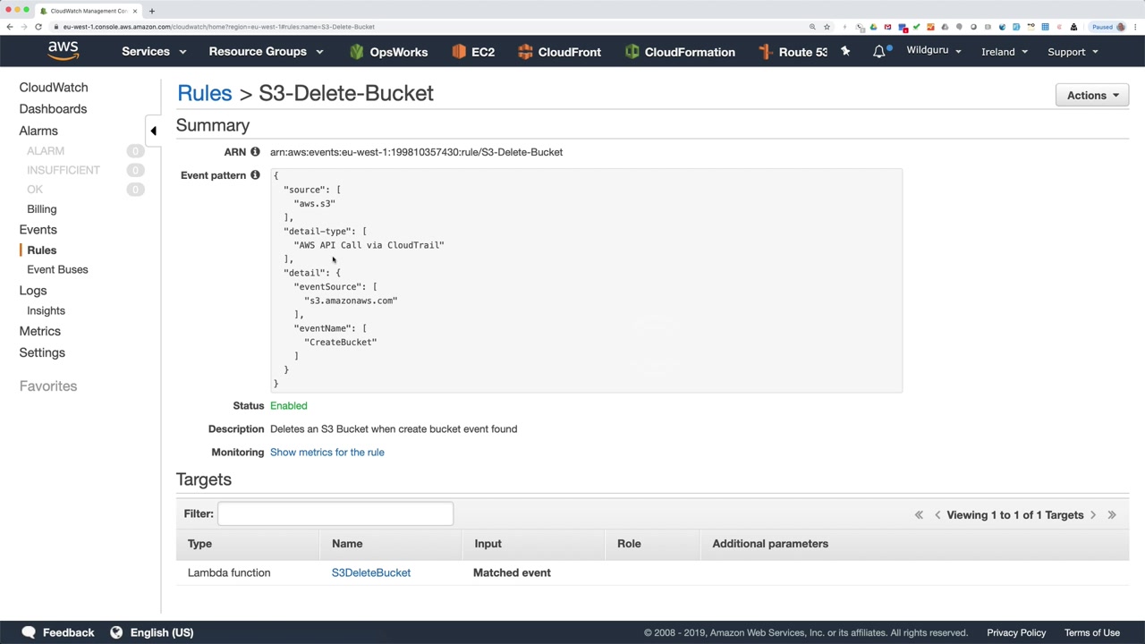Open the Services dropdown menu
The image size is (1145, 644).
154,52
